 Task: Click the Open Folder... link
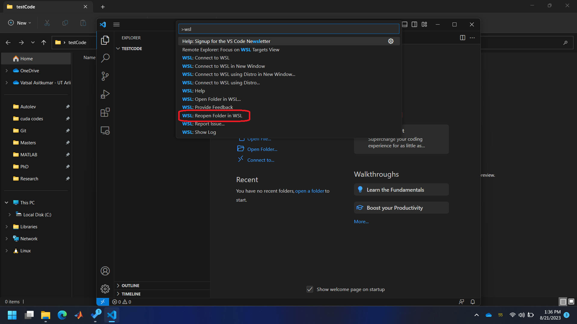(262, 149)
